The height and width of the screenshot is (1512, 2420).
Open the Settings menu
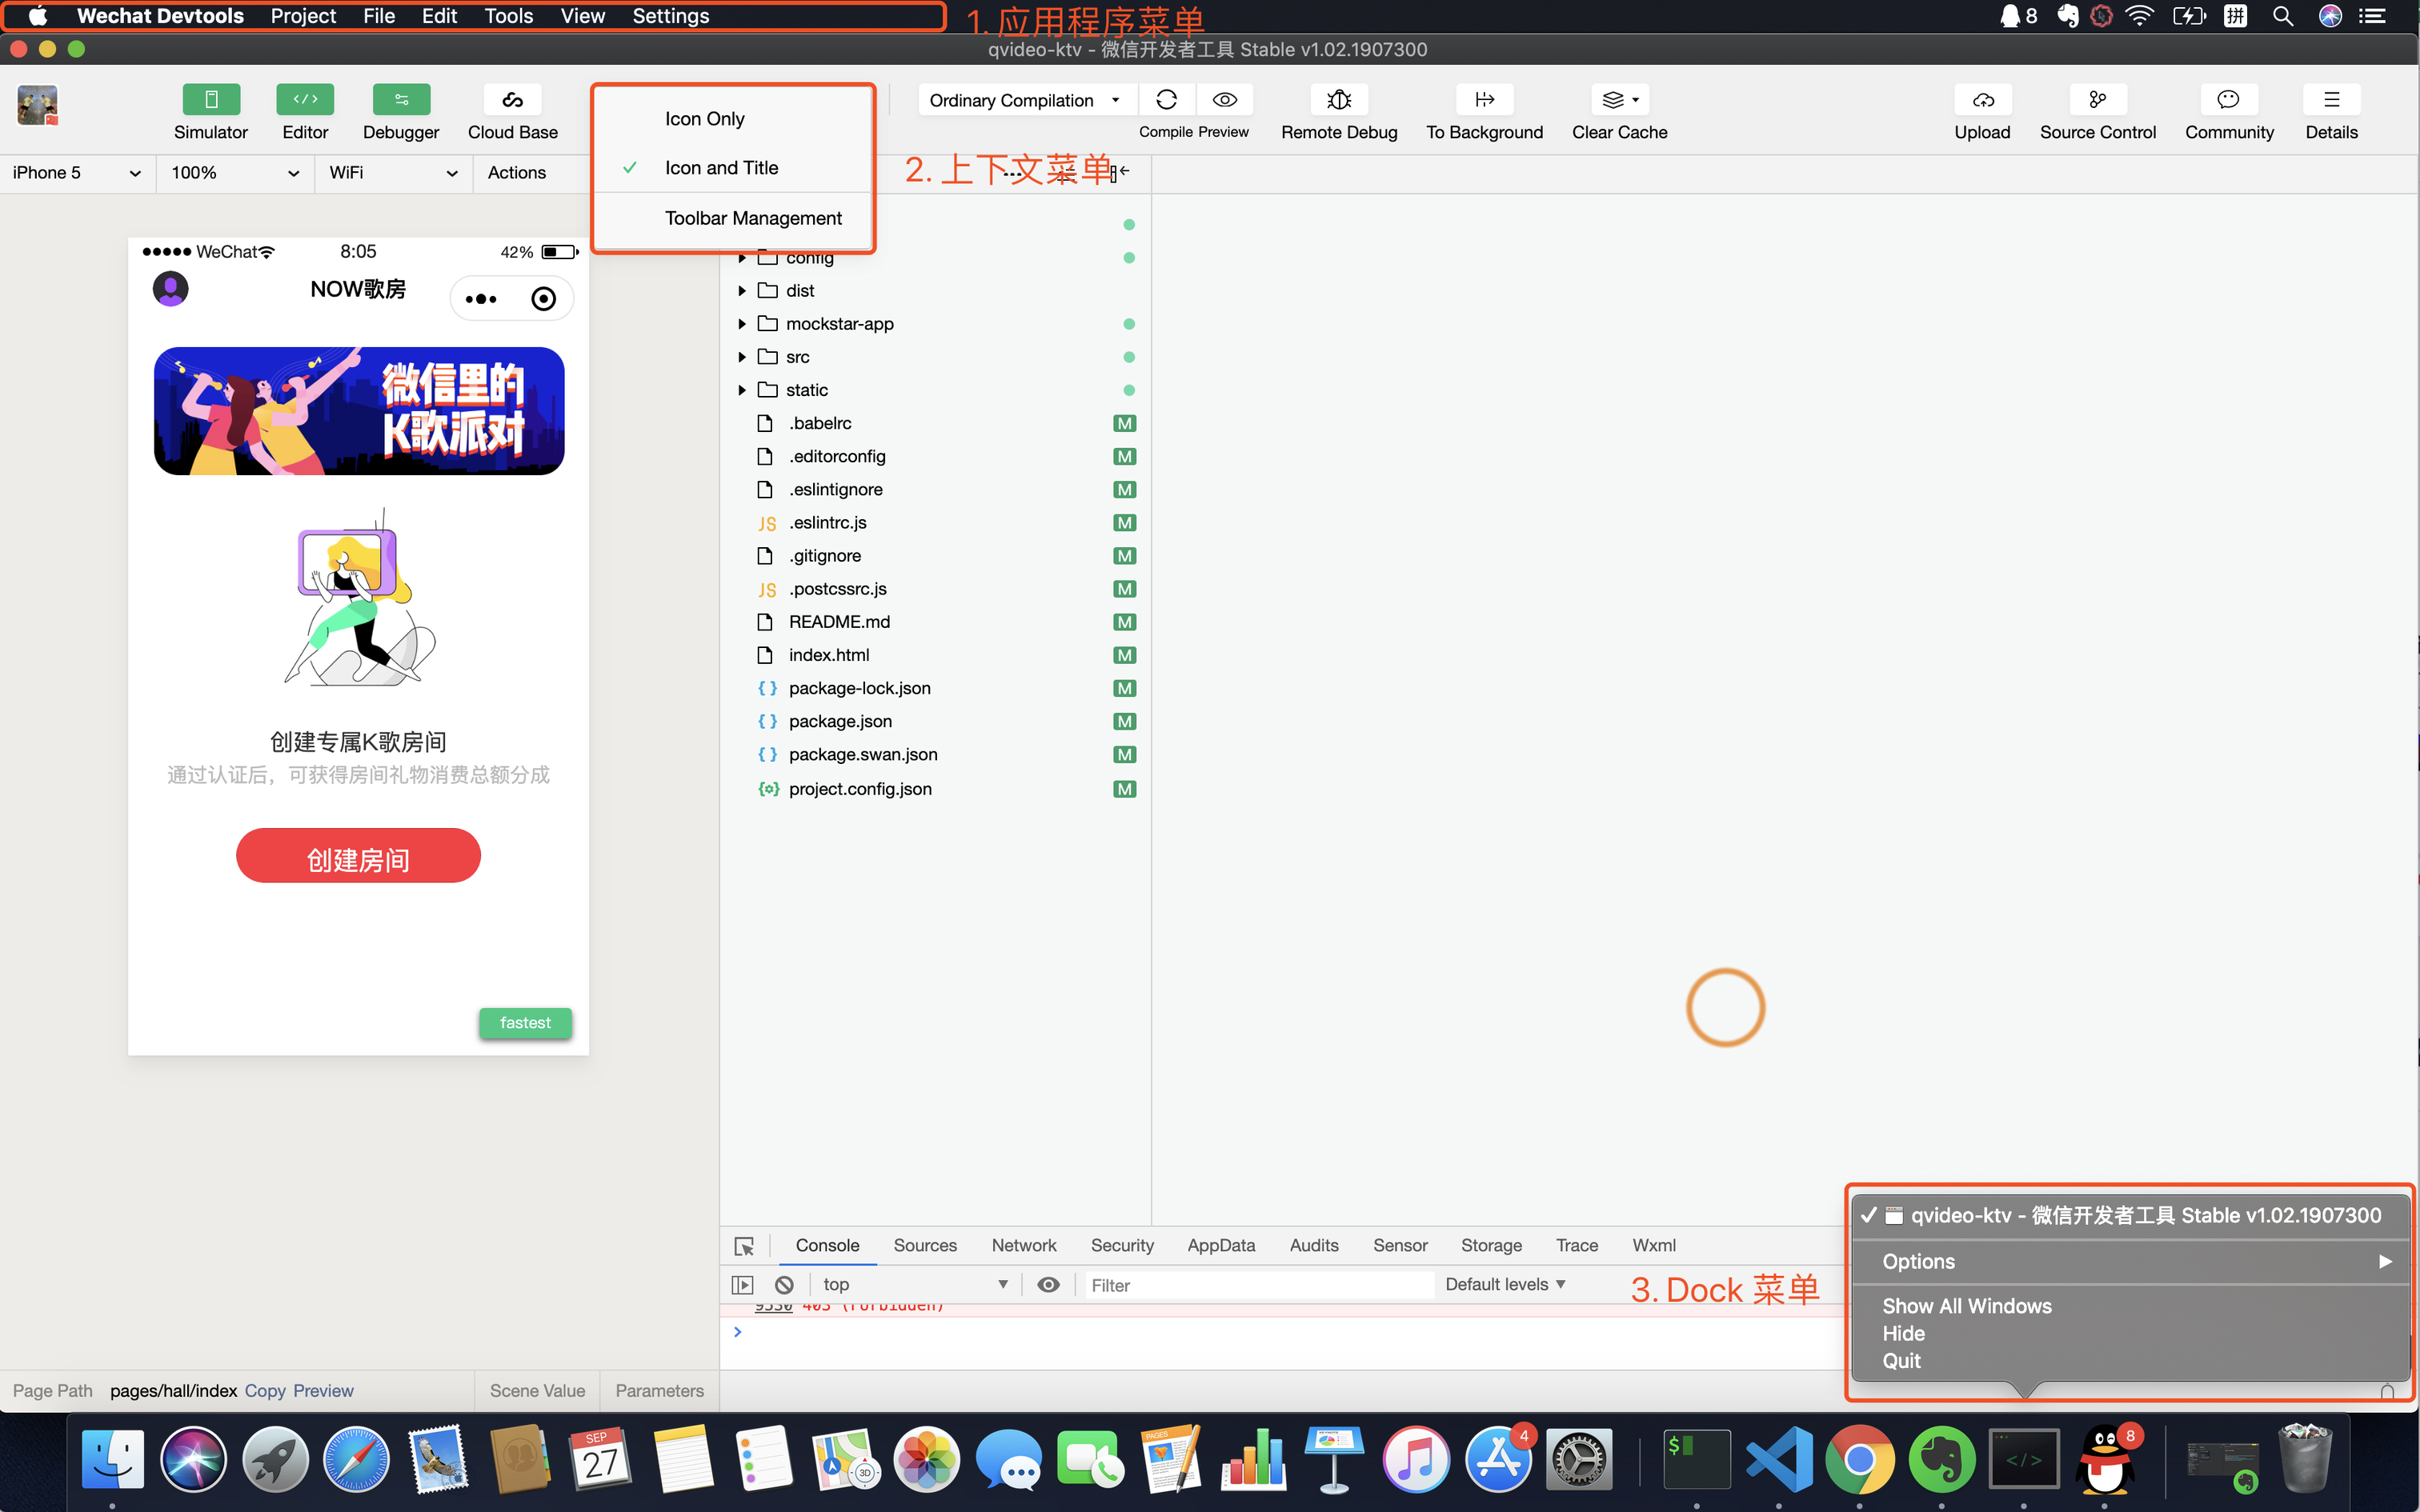pyautogui.click(x=670, y=16)
